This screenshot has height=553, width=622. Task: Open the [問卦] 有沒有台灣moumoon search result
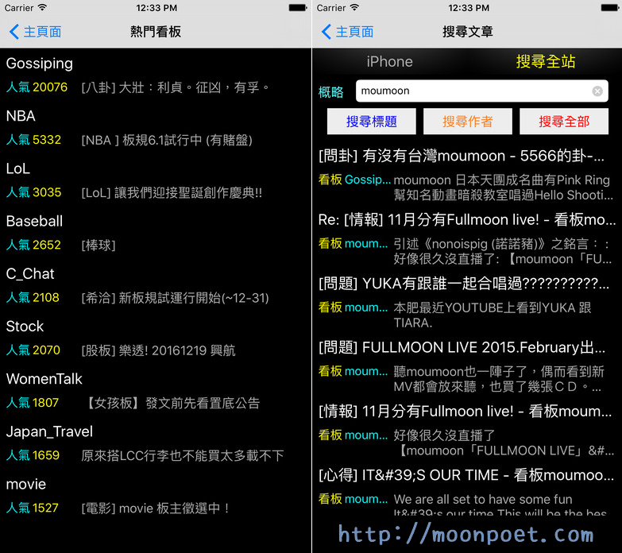pos(465,156)
